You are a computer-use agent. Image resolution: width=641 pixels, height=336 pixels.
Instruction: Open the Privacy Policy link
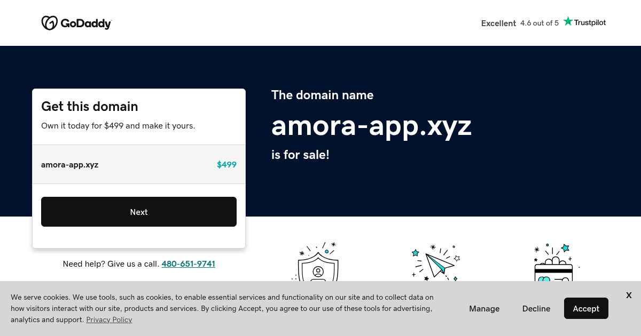pyautogui.click(x=109, y=319)
